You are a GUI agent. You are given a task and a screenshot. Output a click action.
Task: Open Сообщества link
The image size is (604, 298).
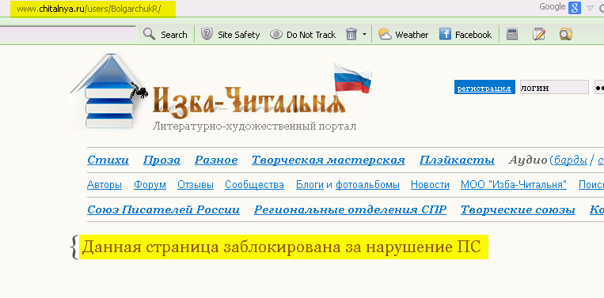[x=254, y=185]
